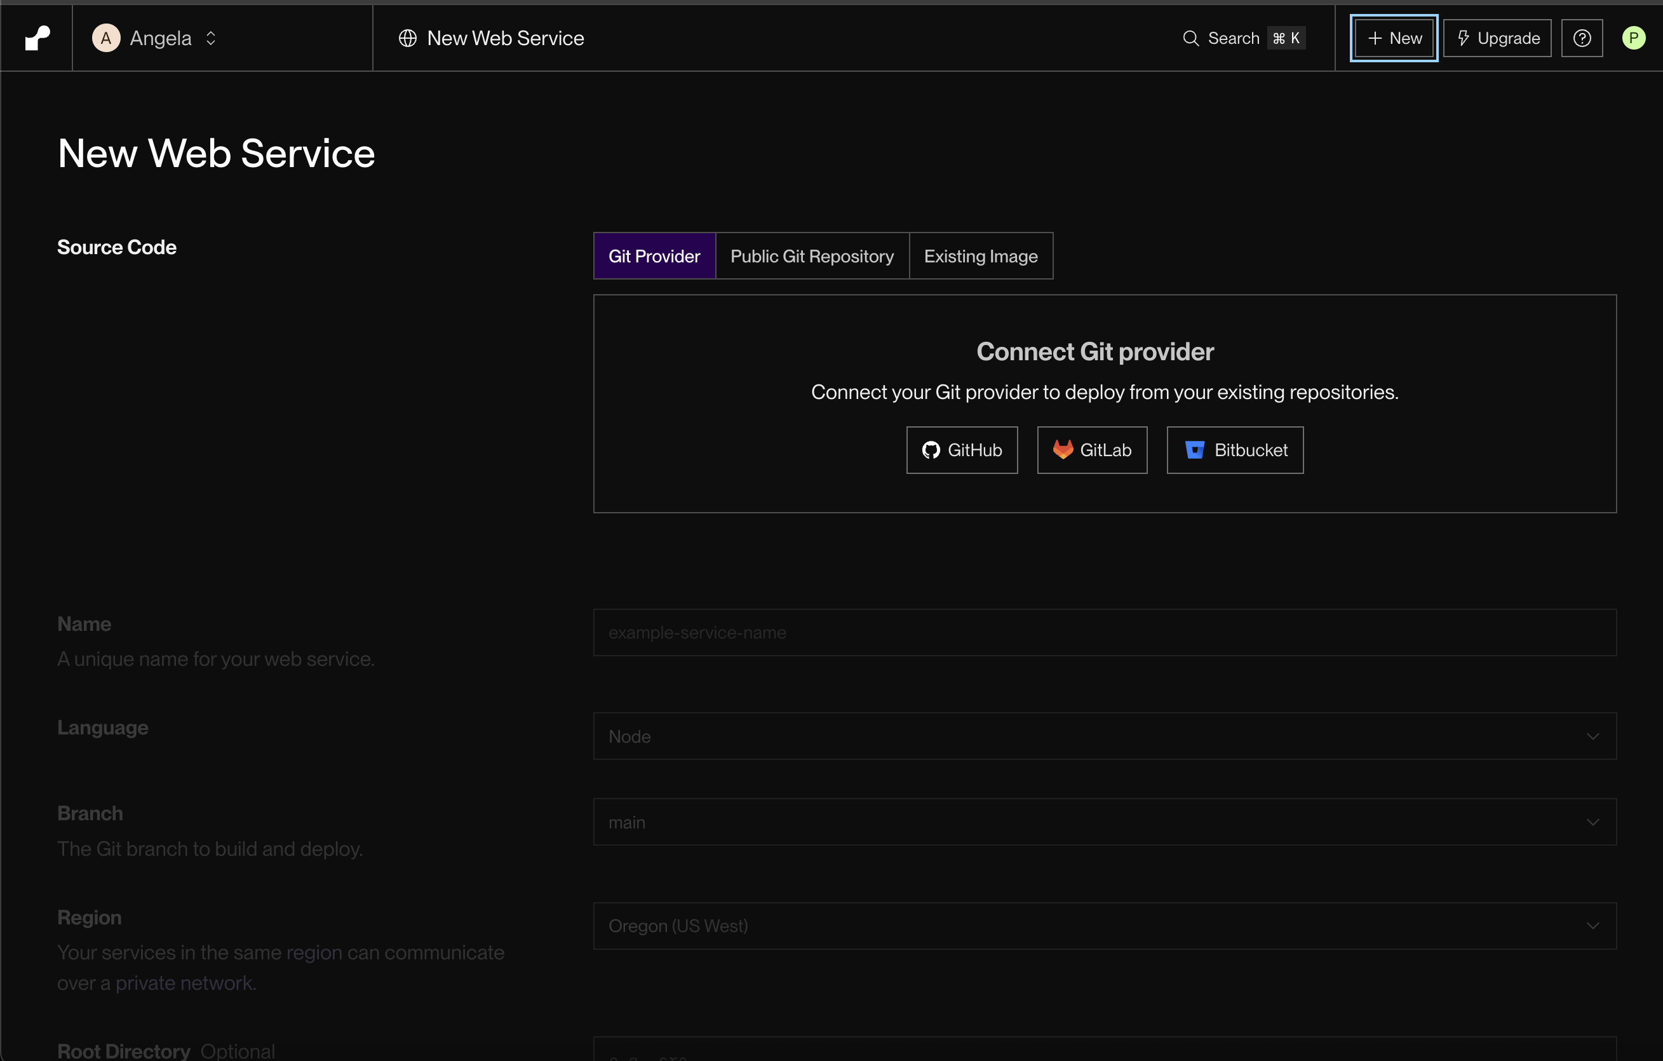Connect with GitLab provider
Viewport: 1663px width, 1061px height.
(x=1091, y=450)
